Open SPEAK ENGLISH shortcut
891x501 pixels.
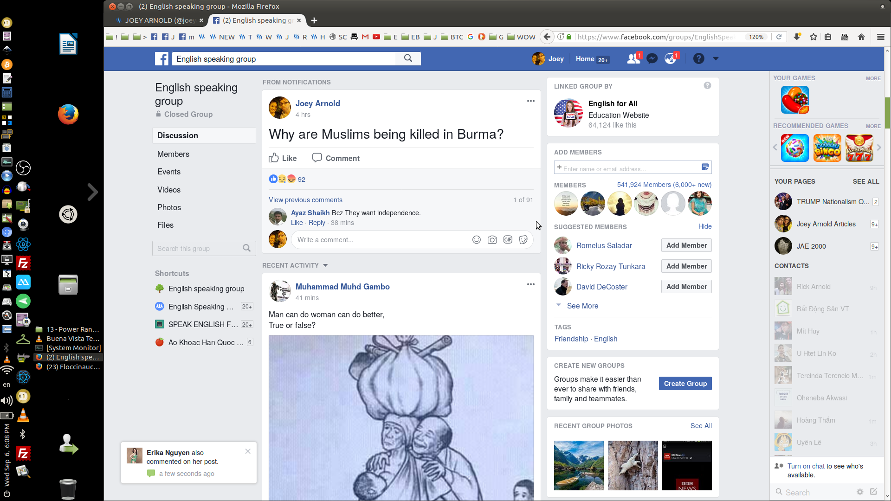(204, 324)
